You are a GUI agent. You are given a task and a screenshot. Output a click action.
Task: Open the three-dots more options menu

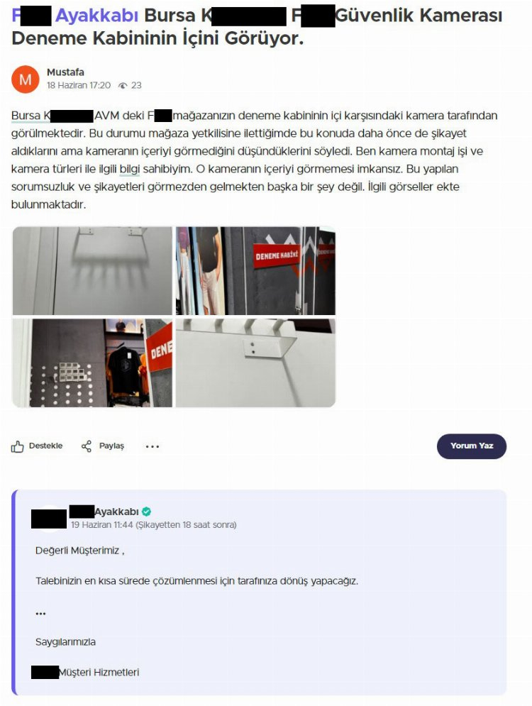click(x=153, y=446)
